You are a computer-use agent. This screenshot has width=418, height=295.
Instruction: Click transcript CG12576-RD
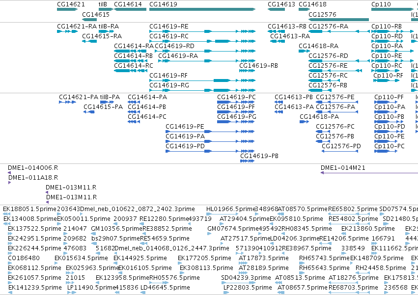click(x=328, y=56)
